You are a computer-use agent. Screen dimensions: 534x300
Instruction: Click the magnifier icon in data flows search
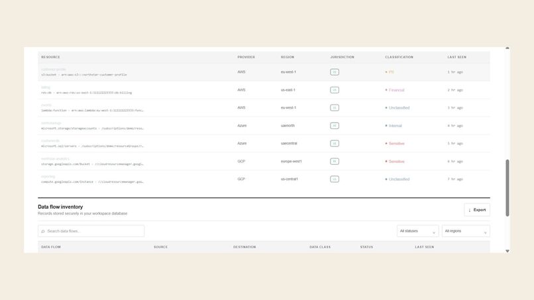pos(43,231)
